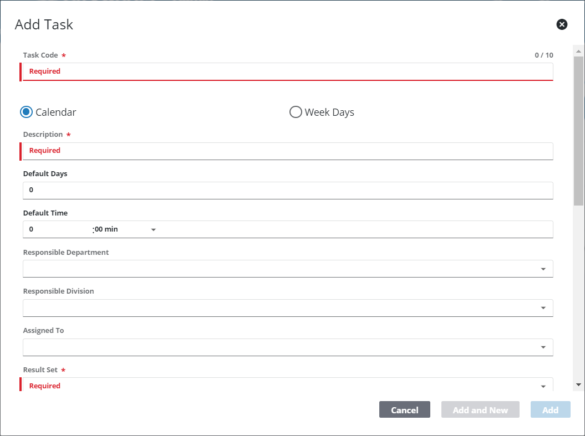Select the Week Days radio option
Image resolution: width=585 pixels, height=436 pixels.
[296, 112]
